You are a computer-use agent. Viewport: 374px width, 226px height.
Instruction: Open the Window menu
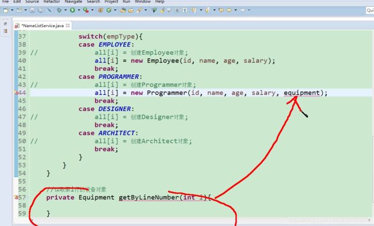143,1
